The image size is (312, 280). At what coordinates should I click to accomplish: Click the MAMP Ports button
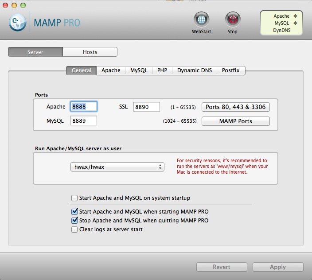(x=236, y=121)
